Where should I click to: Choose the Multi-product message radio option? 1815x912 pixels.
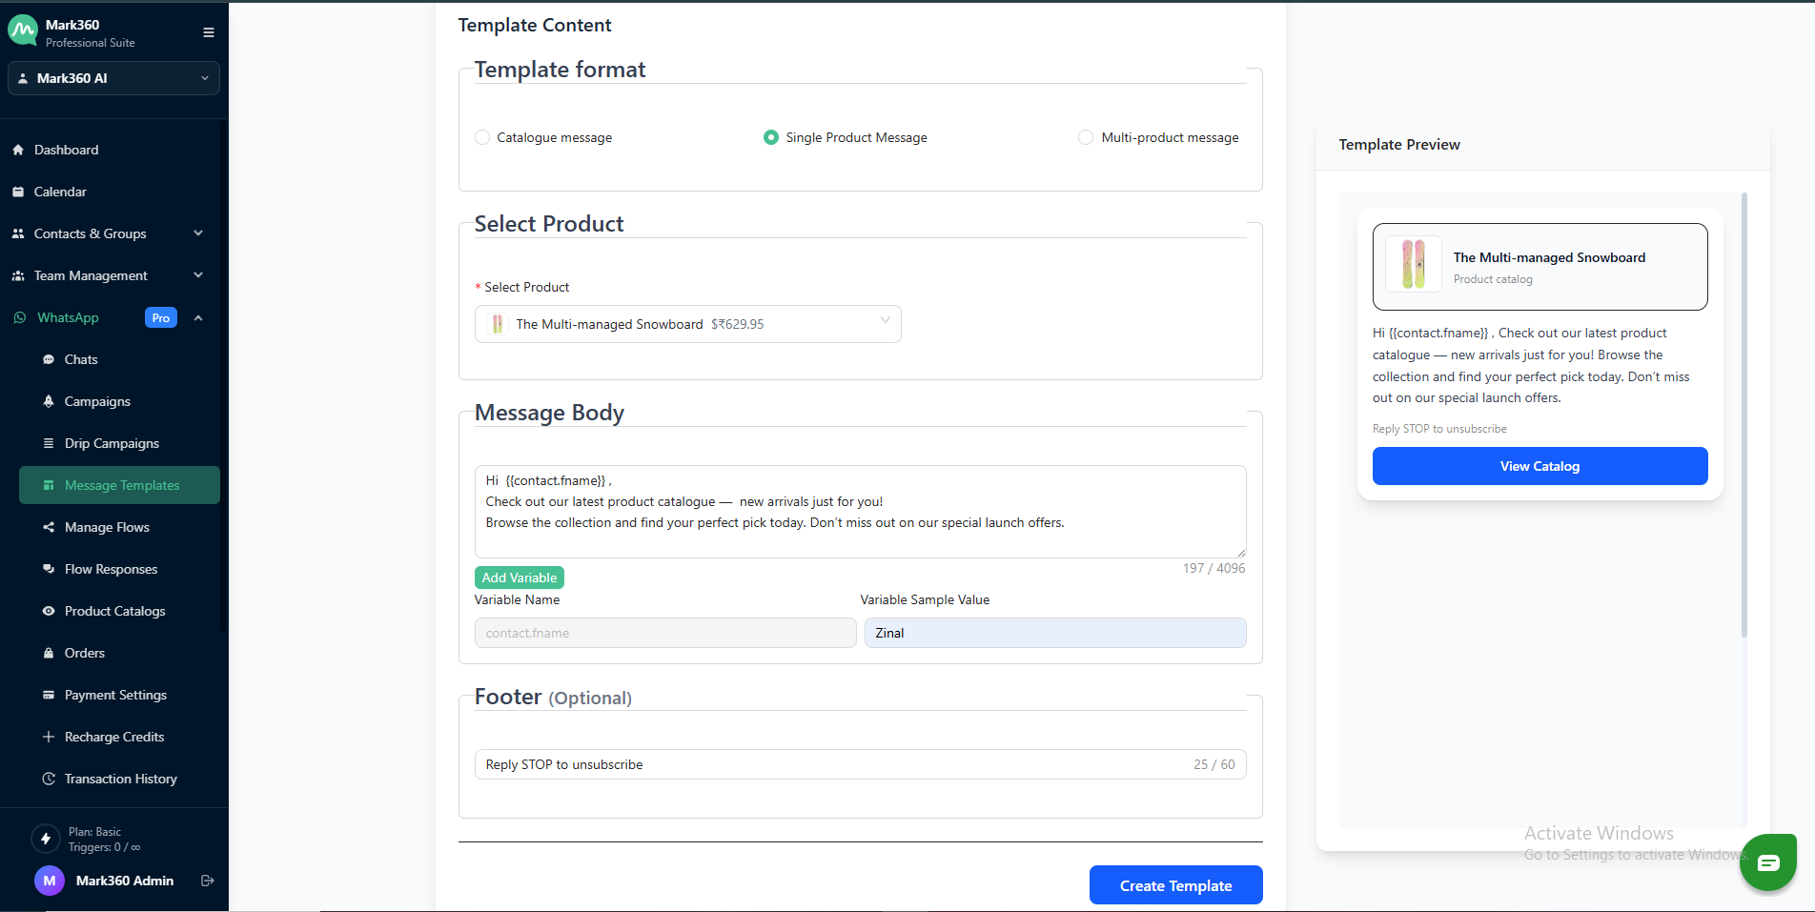pyautogui.click(x=1085, y=137)
